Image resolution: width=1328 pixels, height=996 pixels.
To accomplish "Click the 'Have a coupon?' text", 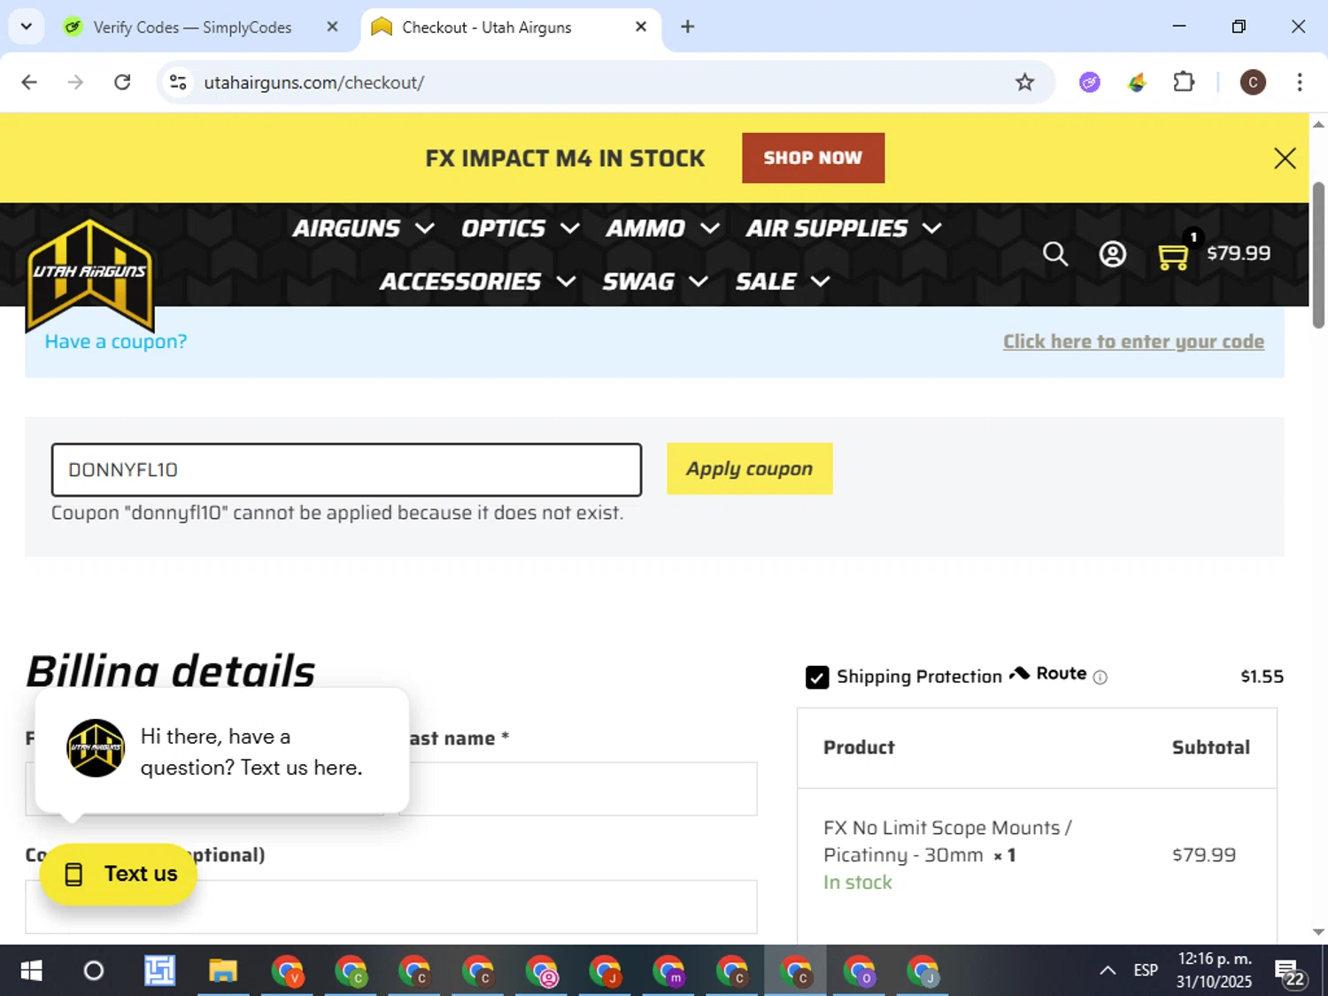I will click(x=116, y=342).
